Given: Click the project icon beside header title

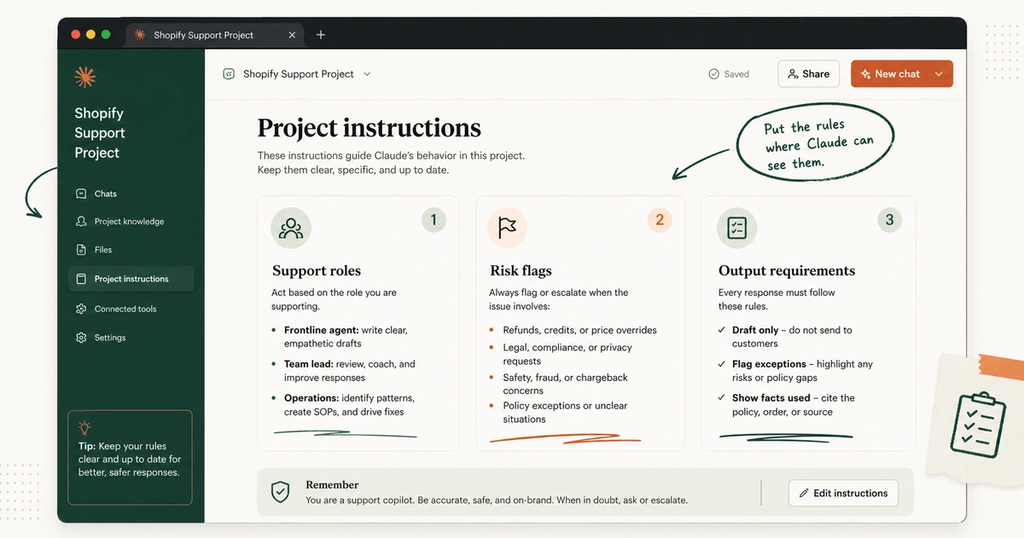Looking at the screenshot, I should 229,74.
